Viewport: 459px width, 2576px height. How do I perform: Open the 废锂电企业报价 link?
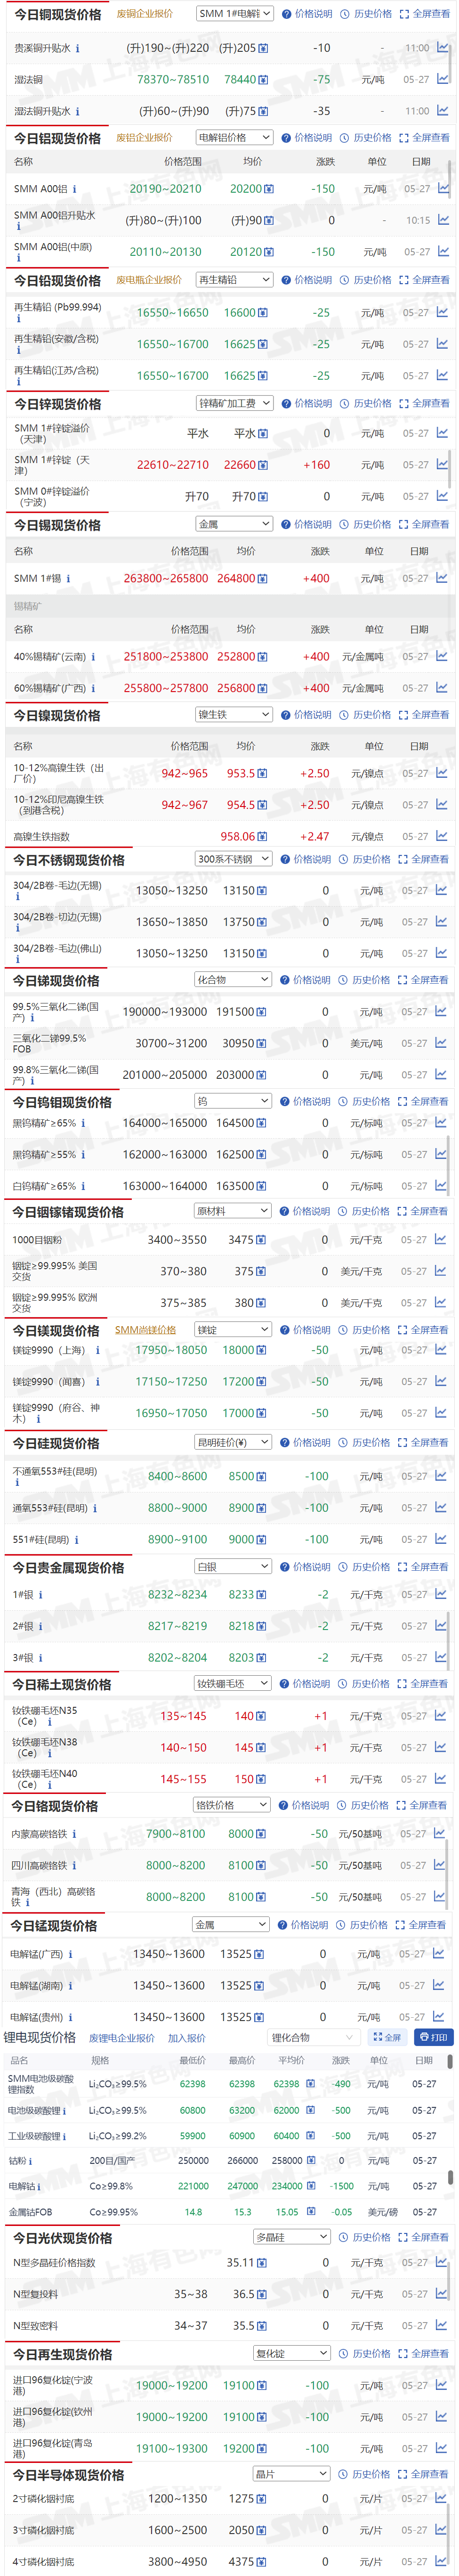point(122,2038)
